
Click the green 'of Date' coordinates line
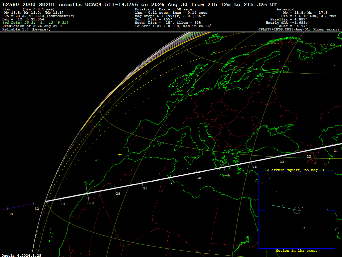(35, 23)
